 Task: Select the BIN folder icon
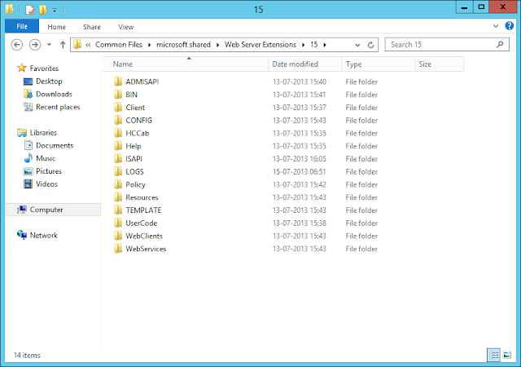tap(118, 95)
